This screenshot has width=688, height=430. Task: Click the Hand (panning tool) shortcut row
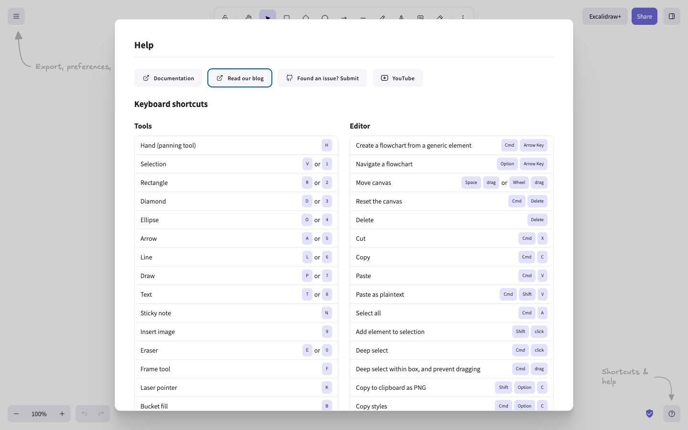click(x=236, y=145)
